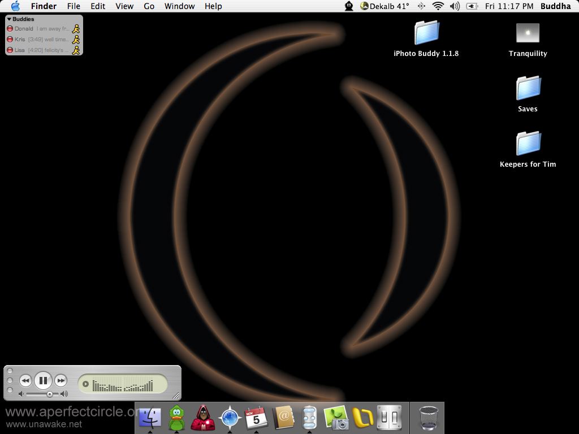The width and height of the screenshot is (579, 434).
Task: Open the silver remote-shaped app in Dock
Action: pos(309,418)
